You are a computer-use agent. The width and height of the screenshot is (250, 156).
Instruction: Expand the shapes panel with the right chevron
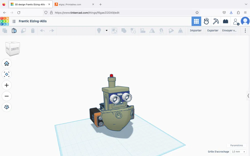tap(248, 96)
